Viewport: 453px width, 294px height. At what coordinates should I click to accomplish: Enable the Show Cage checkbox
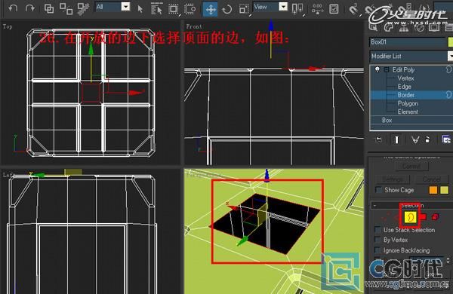[x=378, y=190]
